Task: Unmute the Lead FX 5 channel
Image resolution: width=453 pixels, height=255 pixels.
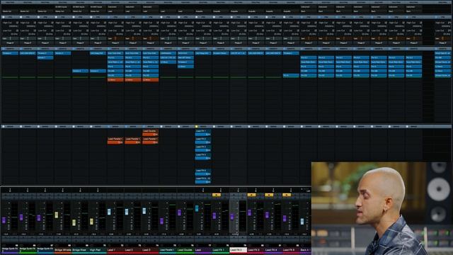Action: [287, 195]
